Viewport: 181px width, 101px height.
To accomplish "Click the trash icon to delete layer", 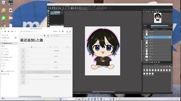I will (159, 62).
